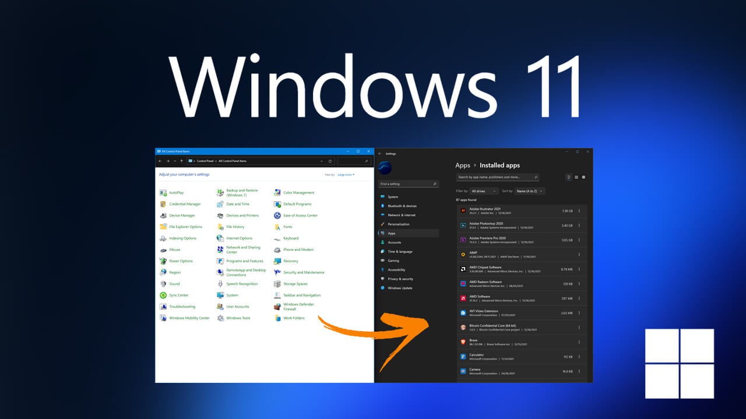Open Credential Manager item
746x419 pixels.
(x=180, y=204)
